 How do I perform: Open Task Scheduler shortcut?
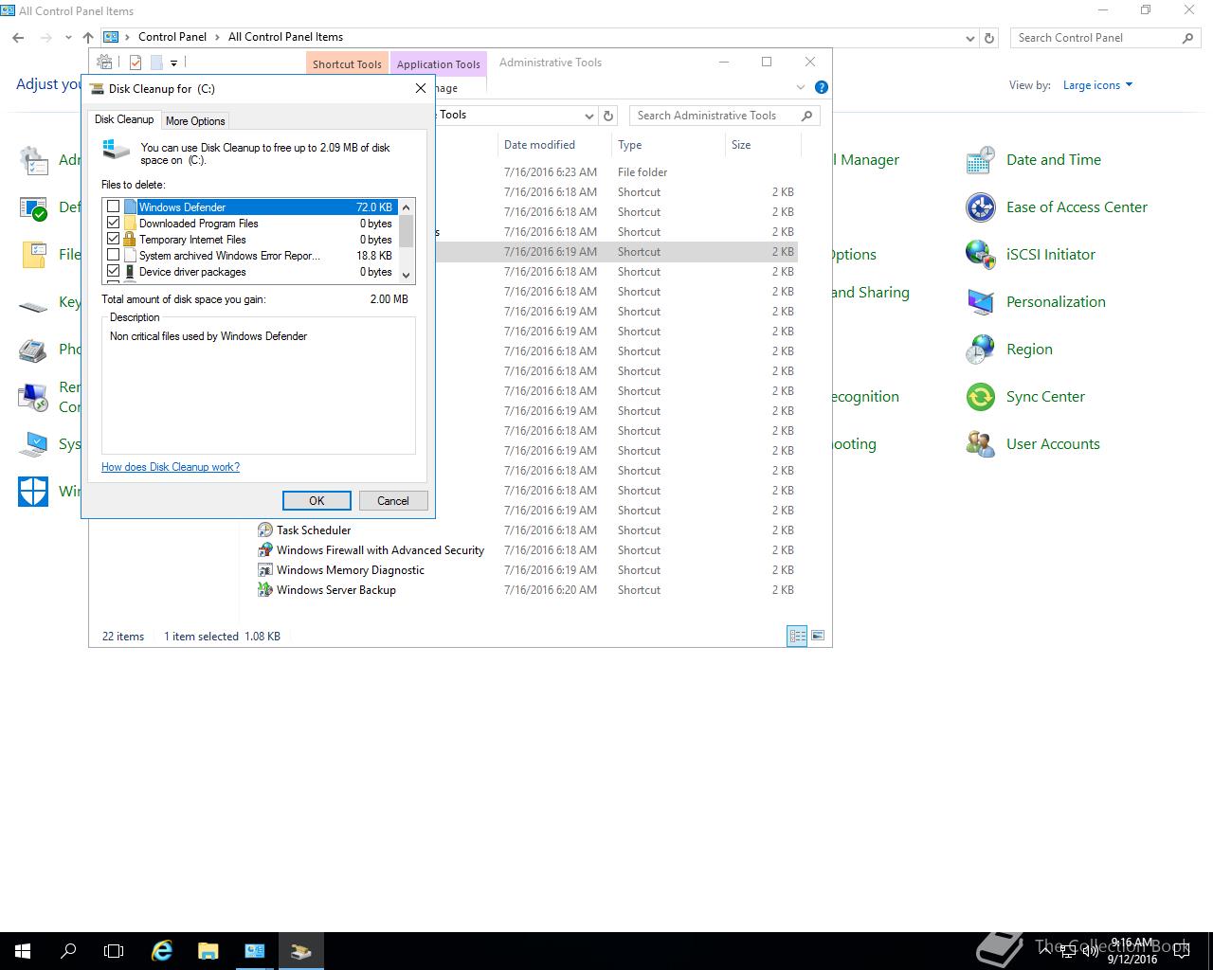(x=314, y=530)
